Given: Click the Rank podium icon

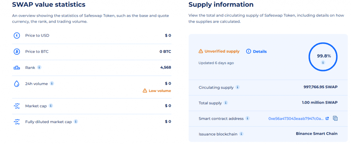Looking at the screenshot, I should pos(17,67).
